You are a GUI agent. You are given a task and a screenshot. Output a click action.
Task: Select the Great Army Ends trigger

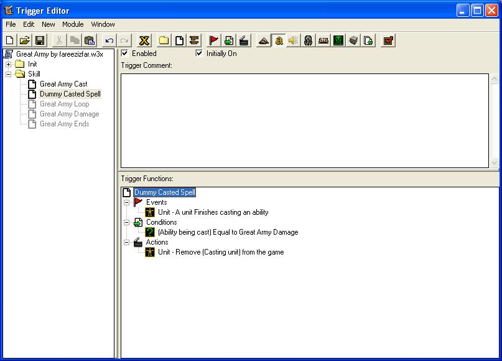coord(64,124)
